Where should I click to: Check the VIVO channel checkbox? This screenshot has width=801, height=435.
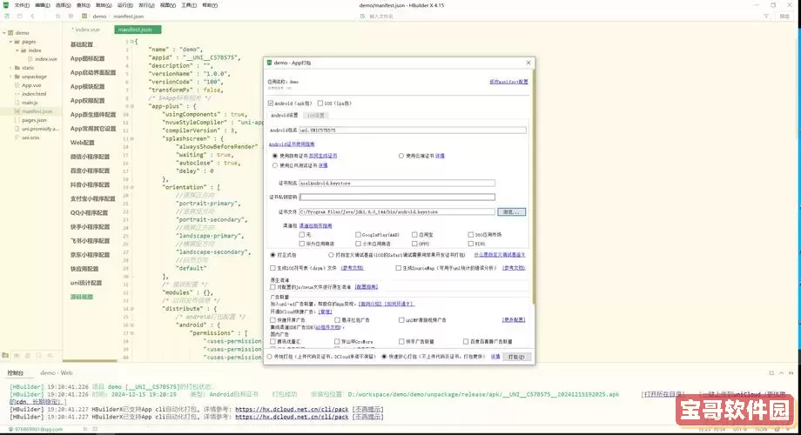[x=471, y=244]
